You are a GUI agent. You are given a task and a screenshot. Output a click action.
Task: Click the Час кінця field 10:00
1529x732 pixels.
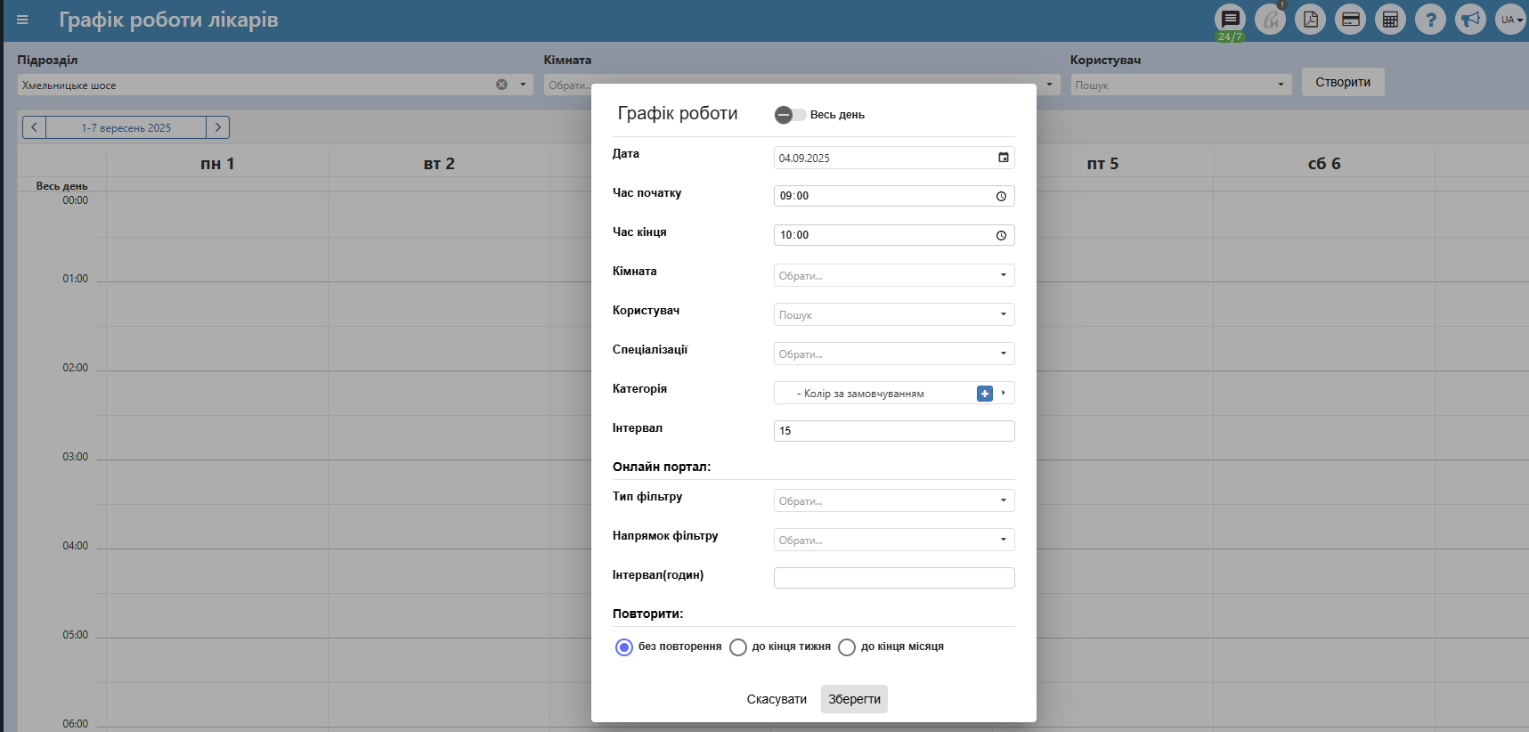[894, 235]
